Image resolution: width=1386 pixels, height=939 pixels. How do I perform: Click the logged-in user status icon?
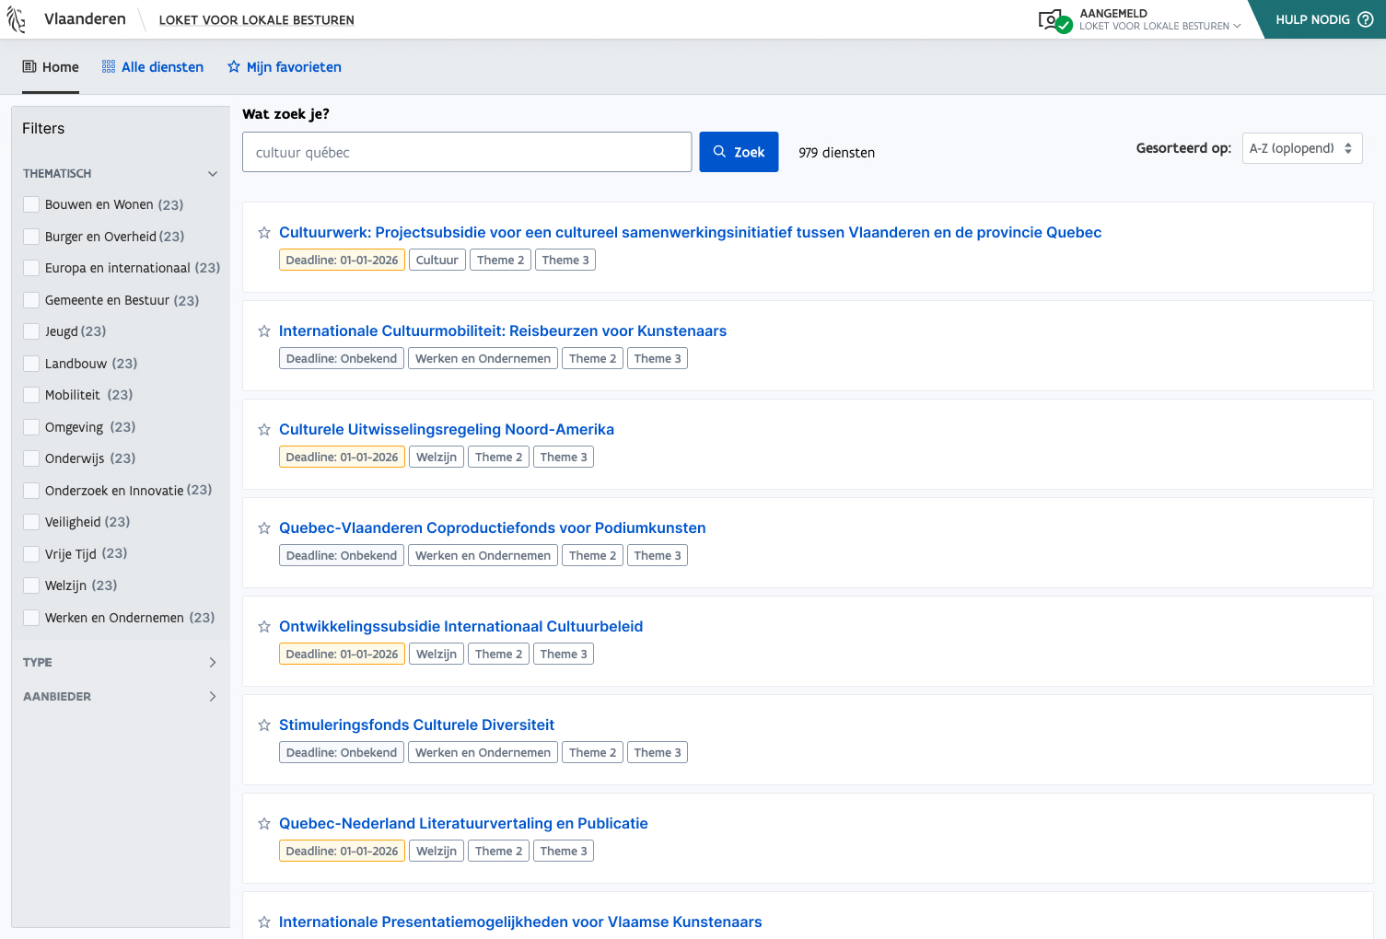coord(1054,20)
